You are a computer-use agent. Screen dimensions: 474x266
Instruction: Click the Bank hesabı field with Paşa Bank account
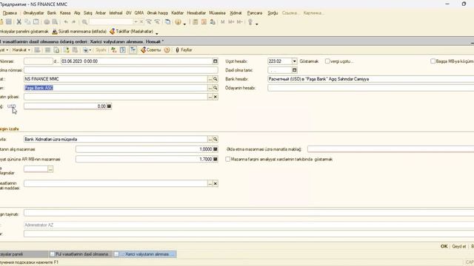pyautogui.click(x=370, y=79)
